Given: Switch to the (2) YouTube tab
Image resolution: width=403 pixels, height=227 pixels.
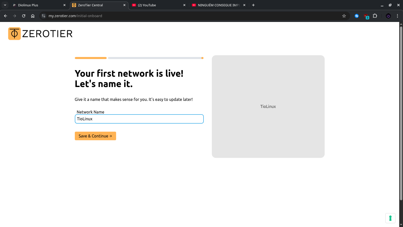Looking at the screenshot, I should [x=156, y=5].
